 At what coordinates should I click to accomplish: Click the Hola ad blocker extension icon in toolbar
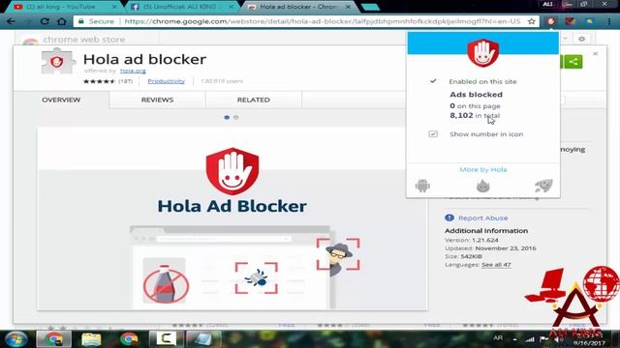551,21
